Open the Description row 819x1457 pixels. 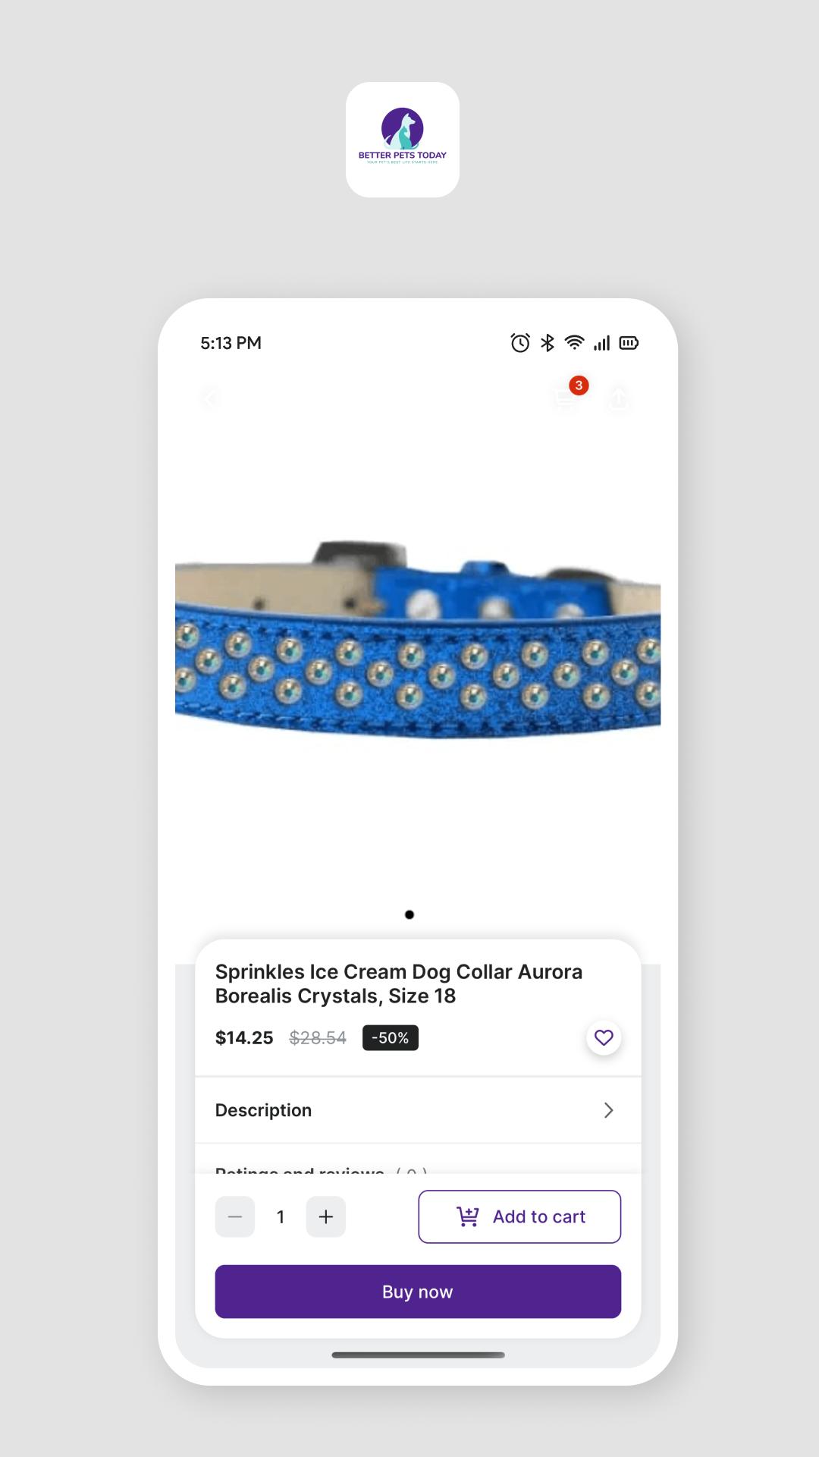coord(418,1110)
